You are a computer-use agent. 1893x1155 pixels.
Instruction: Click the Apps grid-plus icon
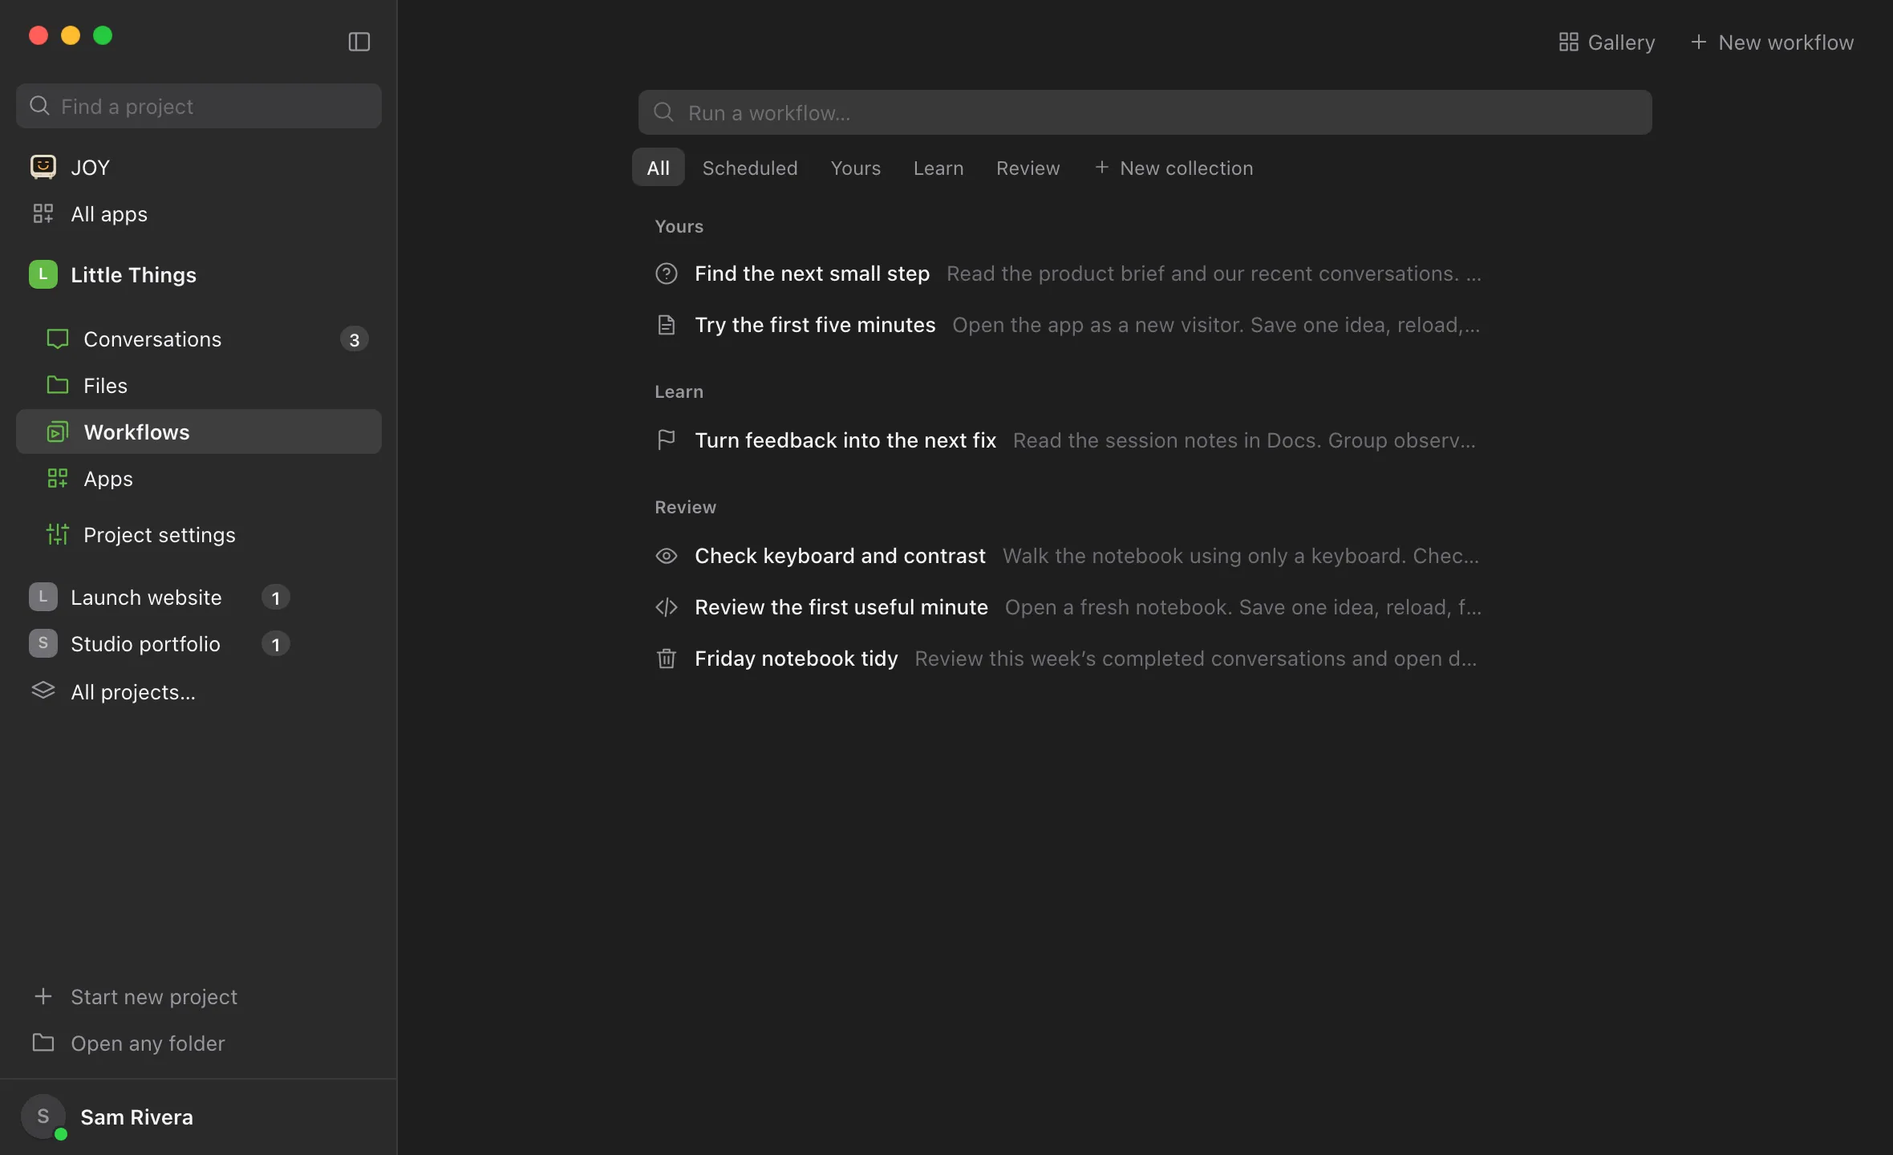58,479
